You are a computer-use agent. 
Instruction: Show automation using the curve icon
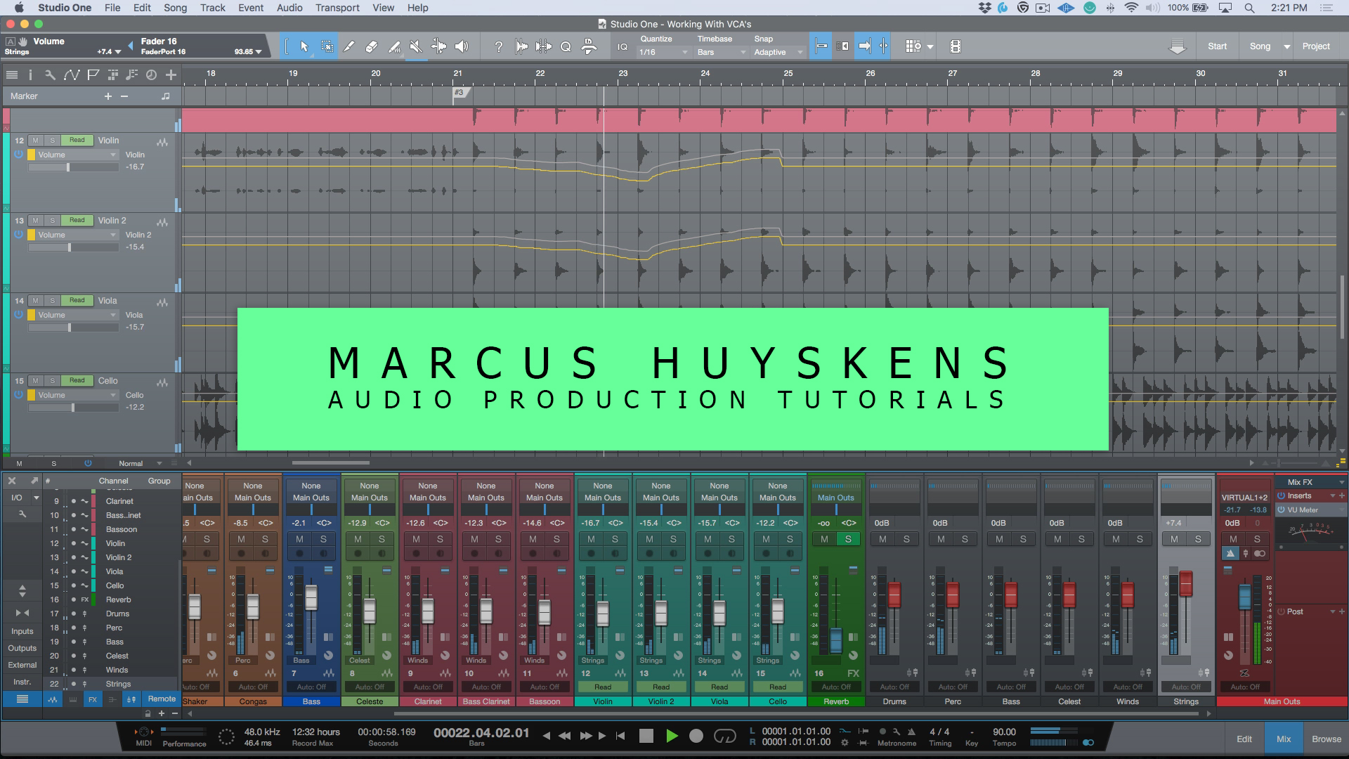[71, 74]
